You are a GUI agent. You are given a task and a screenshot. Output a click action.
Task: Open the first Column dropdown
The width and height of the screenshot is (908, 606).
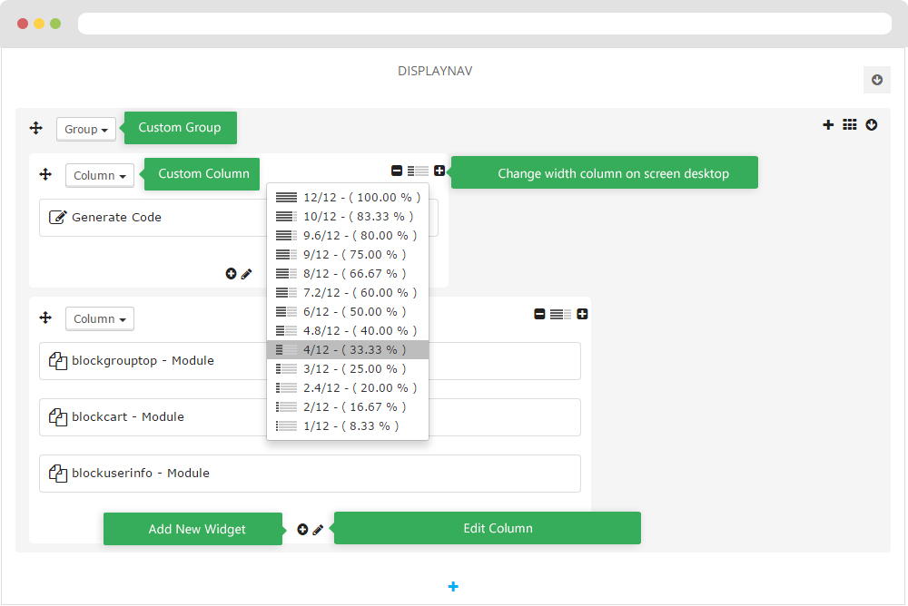(x=100, y=176)
